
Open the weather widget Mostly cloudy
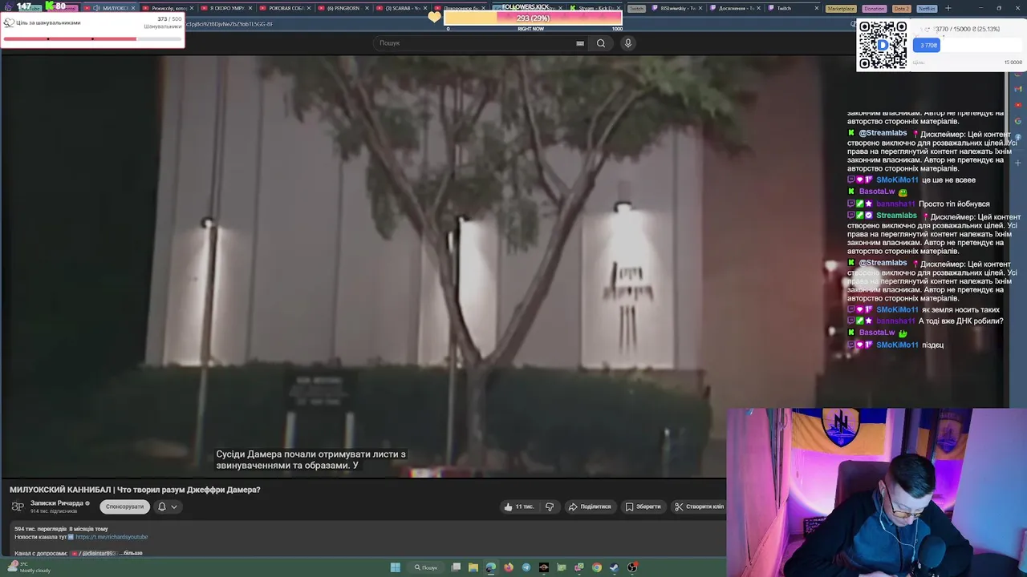pos(30,567)
